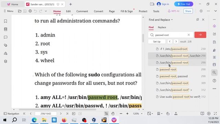The image size is (220, 124).
Task: Close the Find and Replace panel
Action: click(x=203, y=20)
